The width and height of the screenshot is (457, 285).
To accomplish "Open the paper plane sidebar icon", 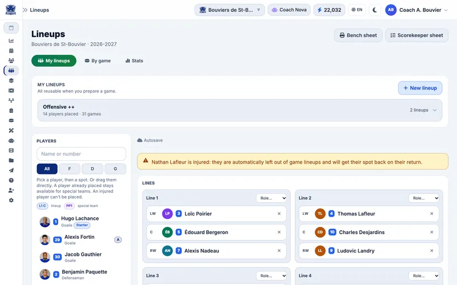I will coord(11,170).
